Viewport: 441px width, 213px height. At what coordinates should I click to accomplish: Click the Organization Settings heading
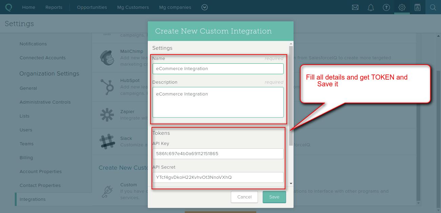click(49, 73)
